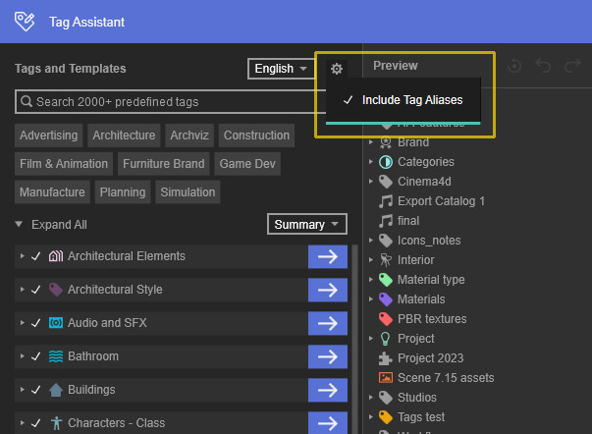Add Buildings with its arrow button
592x434 pixels.
pos(328,390)
